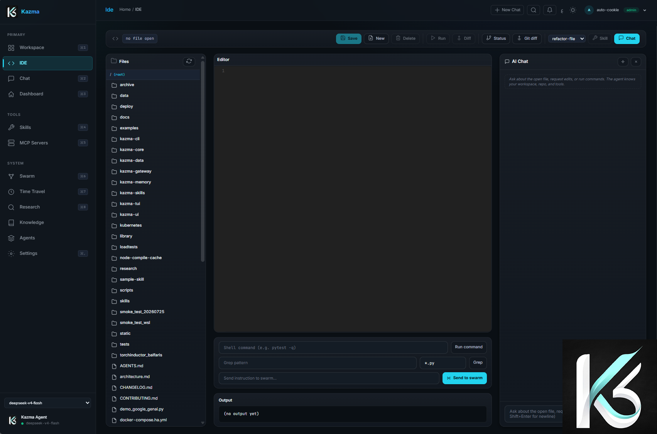Save the file with the Save button

[349, 39]
